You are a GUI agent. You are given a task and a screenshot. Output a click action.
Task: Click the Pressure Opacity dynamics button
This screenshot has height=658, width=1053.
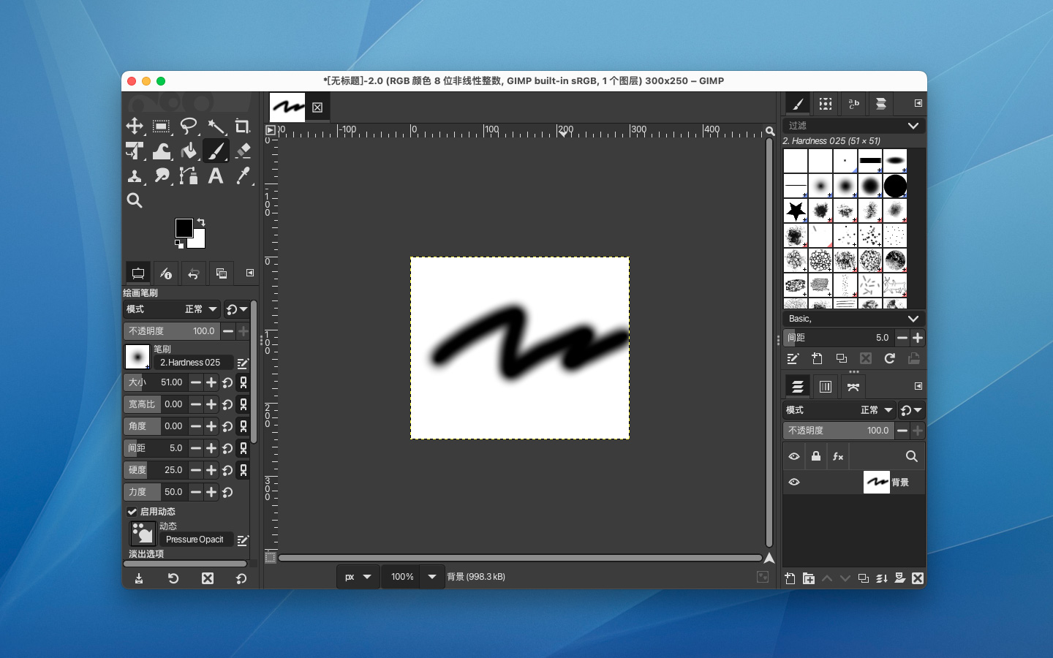(x=195, y=540)
